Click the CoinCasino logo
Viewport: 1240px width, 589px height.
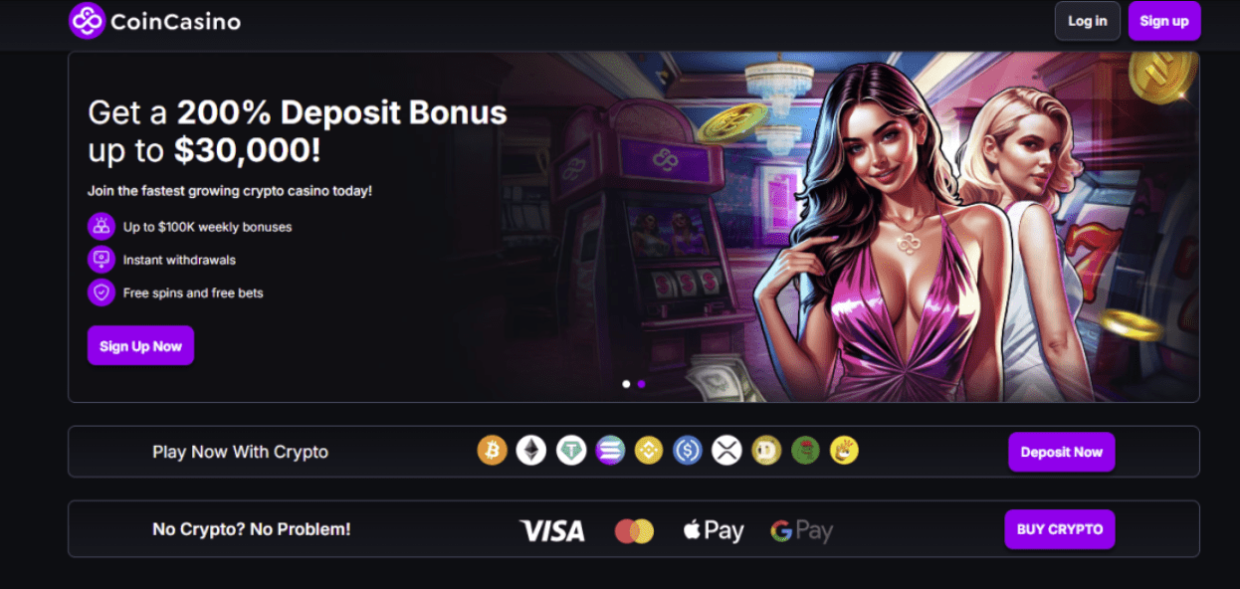tap(154, 21)
